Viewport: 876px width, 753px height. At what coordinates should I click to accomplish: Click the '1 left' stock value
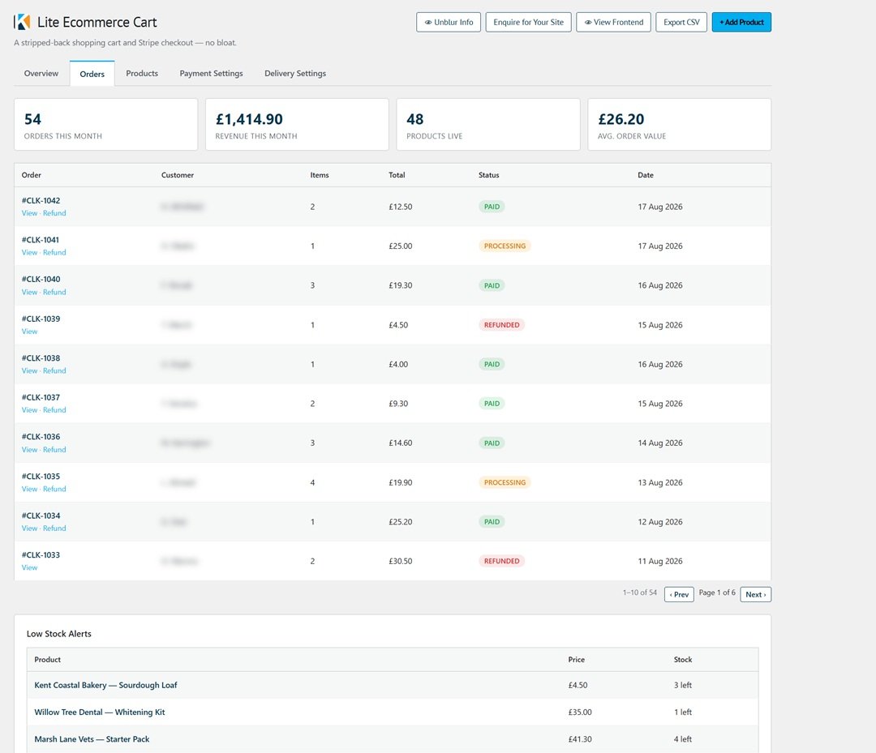683,712
